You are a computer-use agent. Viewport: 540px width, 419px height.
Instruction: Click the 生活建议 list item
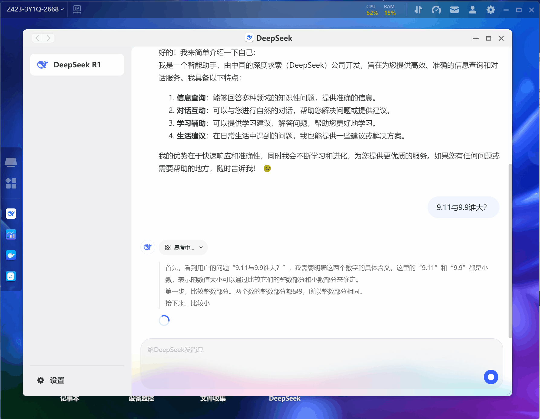pyautogui.click(x=287, y=136)
